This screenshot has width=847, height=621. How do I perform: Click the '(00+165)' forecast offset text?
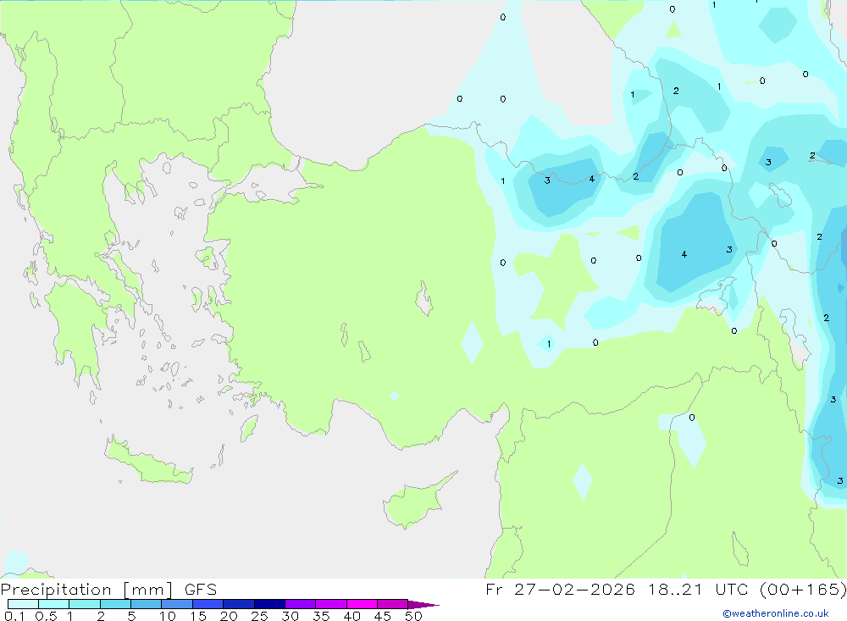pos(803,590)
